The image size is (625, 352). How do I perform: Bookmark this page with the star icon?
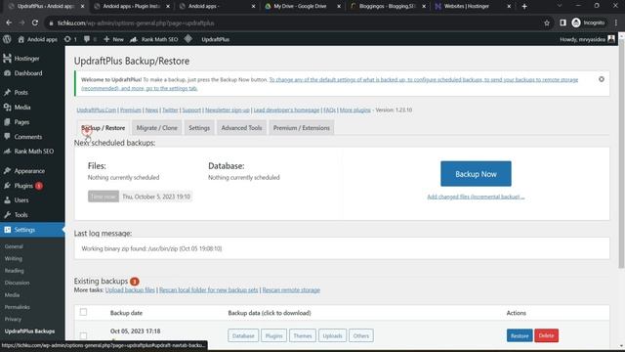coord(547,23)
